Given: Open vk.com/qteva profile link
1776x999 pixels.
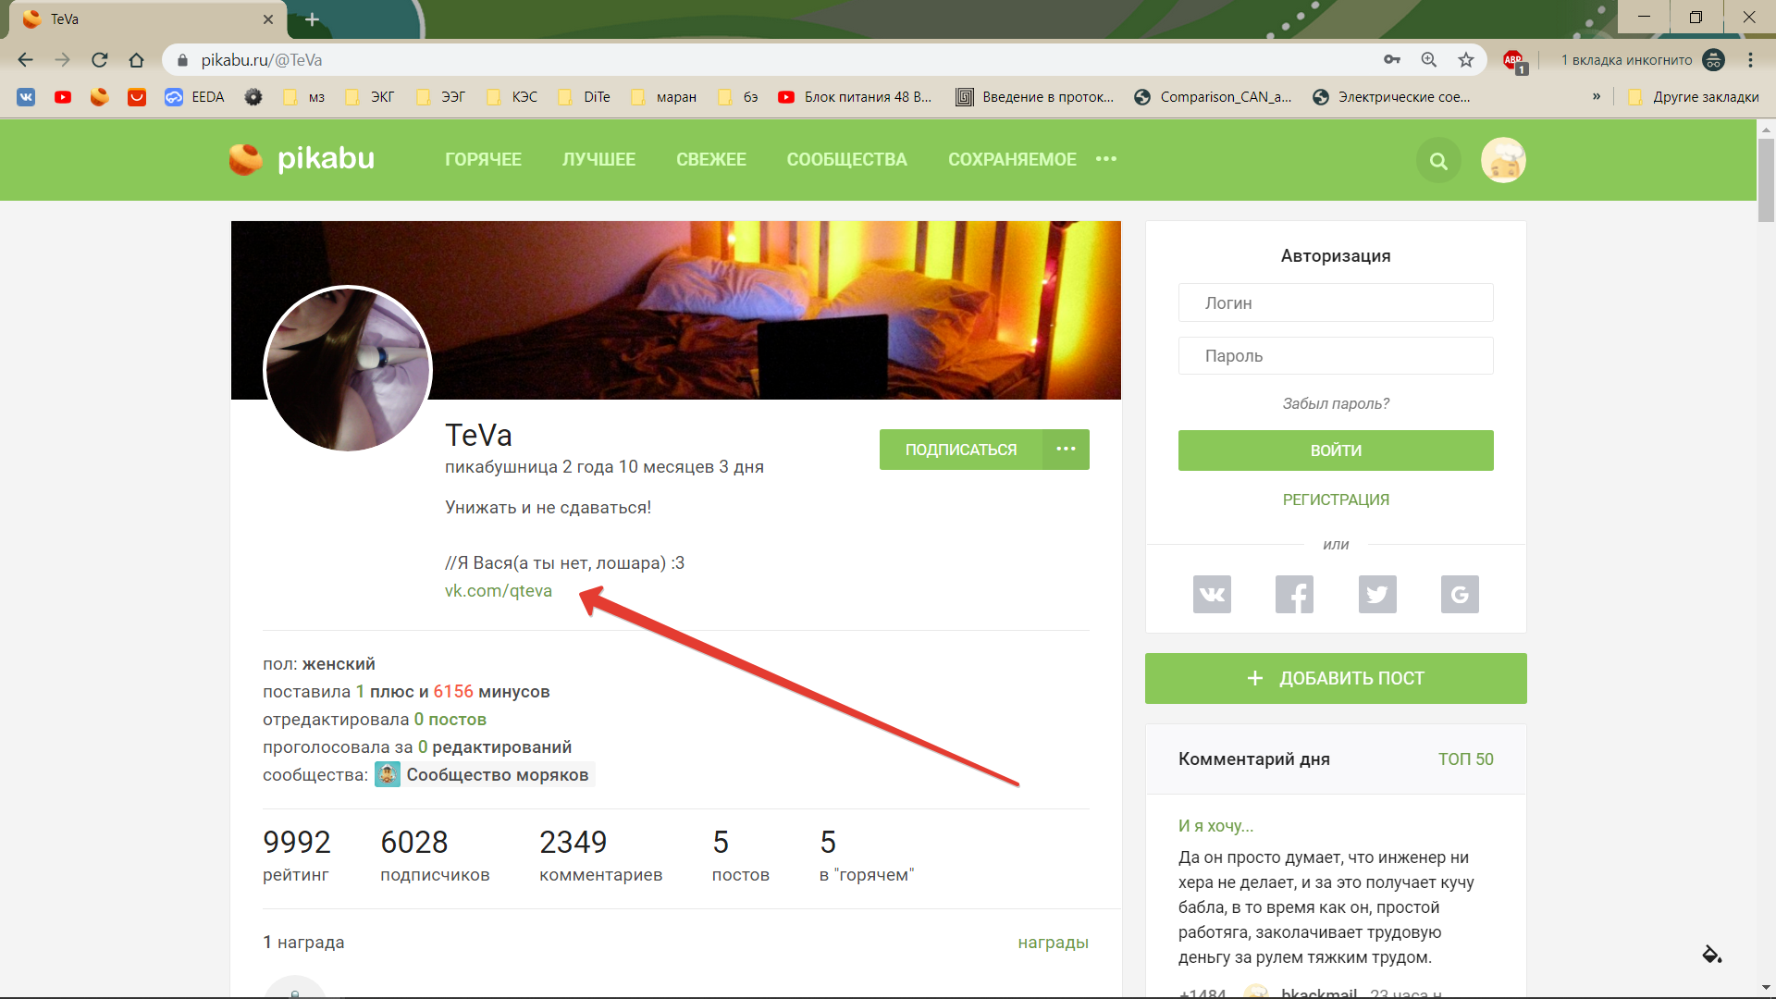Looking at the screenshot, I should (499, 591).
